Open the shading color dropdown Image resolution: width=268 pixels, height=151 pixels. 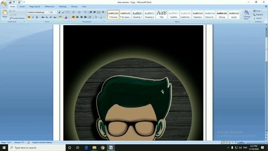[98, 17]
